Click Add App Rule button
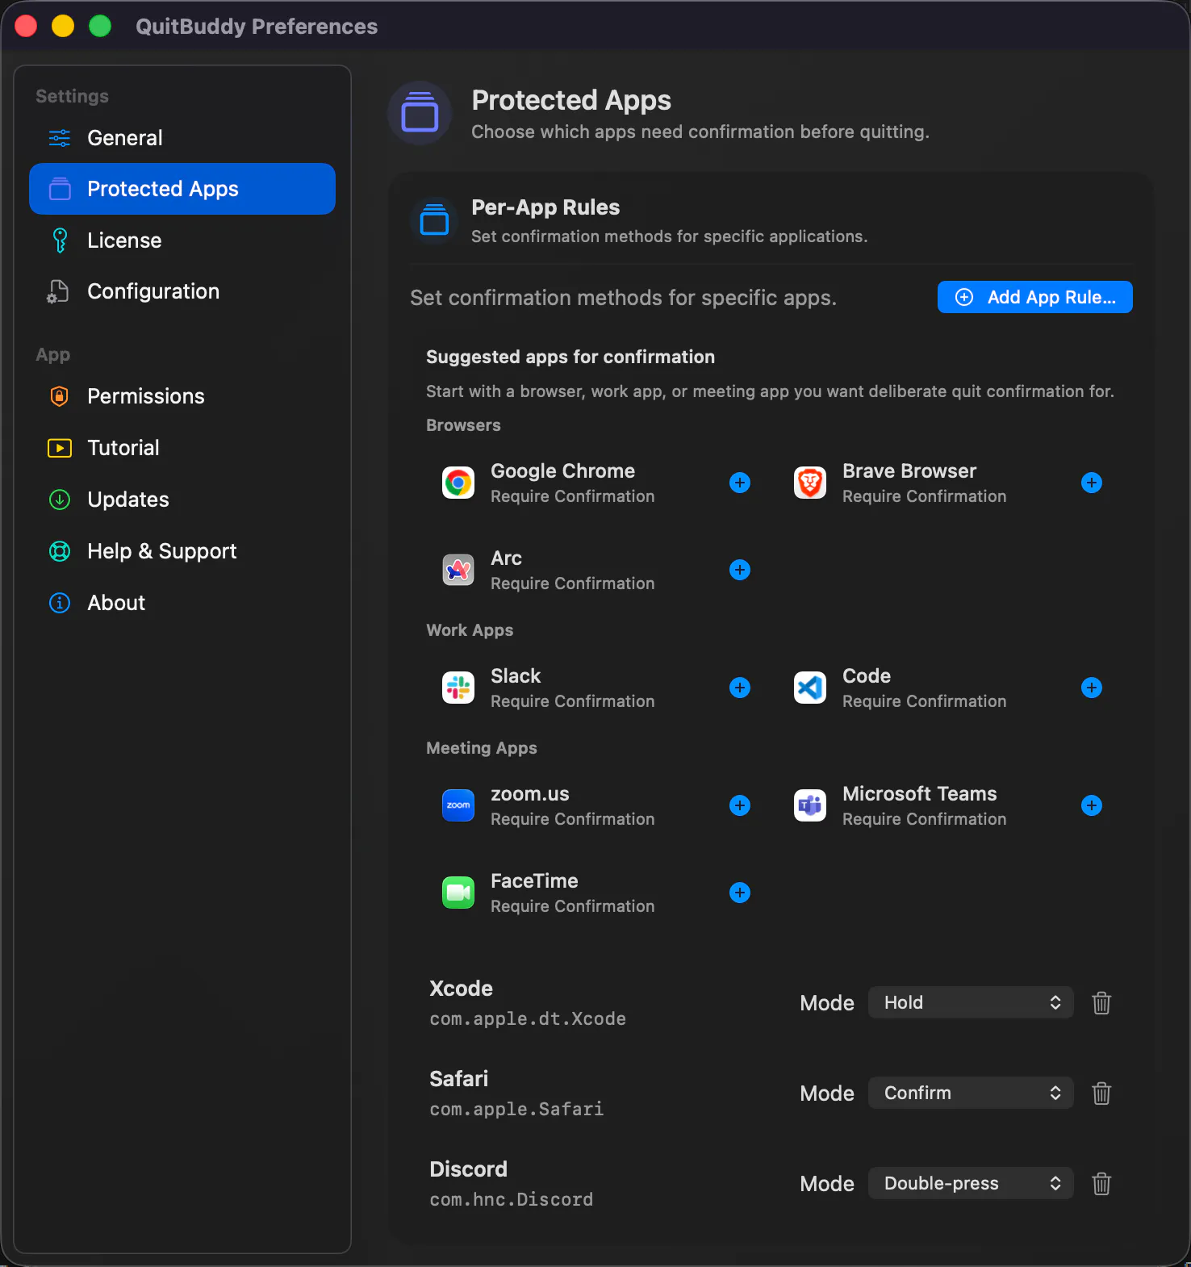Image resolution: width=1191 pixels, height=1267 pixels. pyautogui.click(x=1034, y=297)
